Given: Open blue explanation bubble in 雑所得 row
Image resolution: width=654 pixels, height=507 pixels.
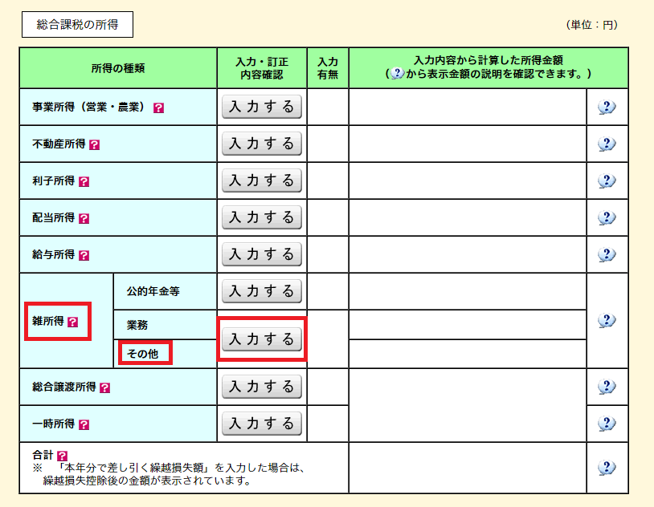Looking at the screenshot, I should point(607,320).
